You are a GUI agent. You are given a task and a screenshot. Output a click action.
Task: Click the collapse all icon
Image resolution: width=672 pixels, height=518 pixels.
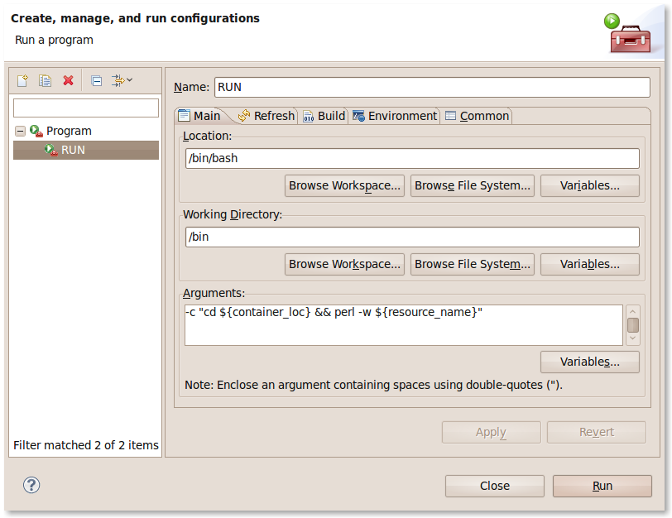[96, 80]
